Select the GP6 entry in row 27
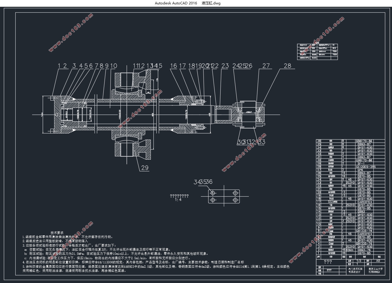Viewport: 392px width, 283px height. click(x=360, y=170)
